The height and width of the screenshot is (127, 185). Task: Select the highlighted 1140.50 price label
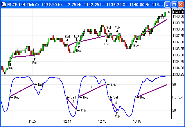coord(178,12)
